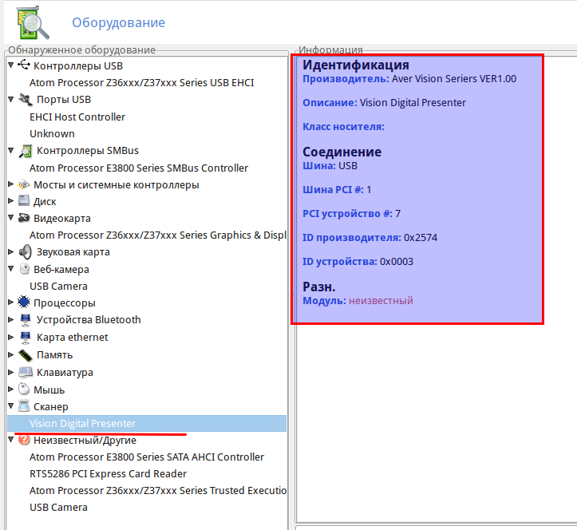Select Atom Processor E3800 SATA AHCI Controller
The height and width of the screenshot is (530, 577).
click(x=147, y=457)
